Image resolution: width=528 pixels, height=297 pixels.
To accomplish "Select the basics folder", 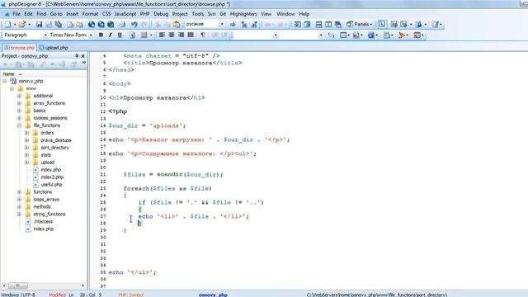I will coord(40,111).
